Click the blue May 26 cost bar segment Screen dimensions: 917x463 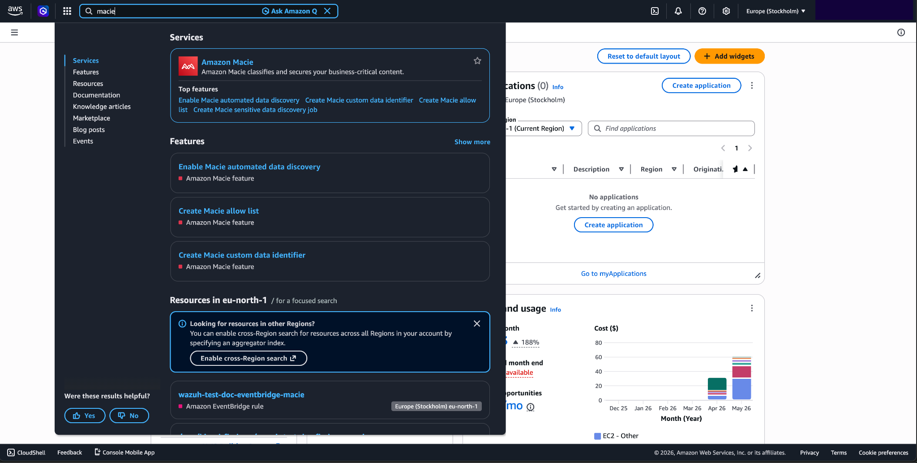[x=741, y=389]
